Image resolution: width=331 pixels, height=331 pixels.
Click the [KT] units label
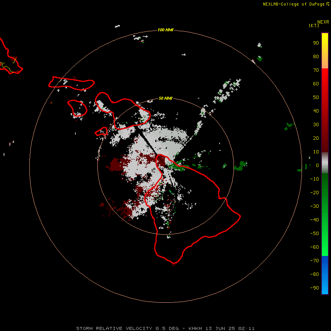314,25
